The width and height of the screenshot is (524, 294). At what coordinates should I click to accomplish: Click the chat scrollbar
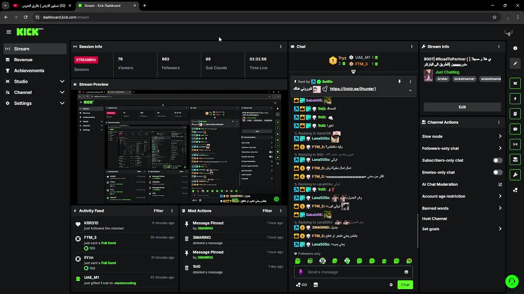coord(417,231)
